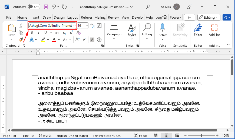Click Clear All Formatting icon
Image resolution: width=235 pixels, height=139 pixels.
coord(78,32)
